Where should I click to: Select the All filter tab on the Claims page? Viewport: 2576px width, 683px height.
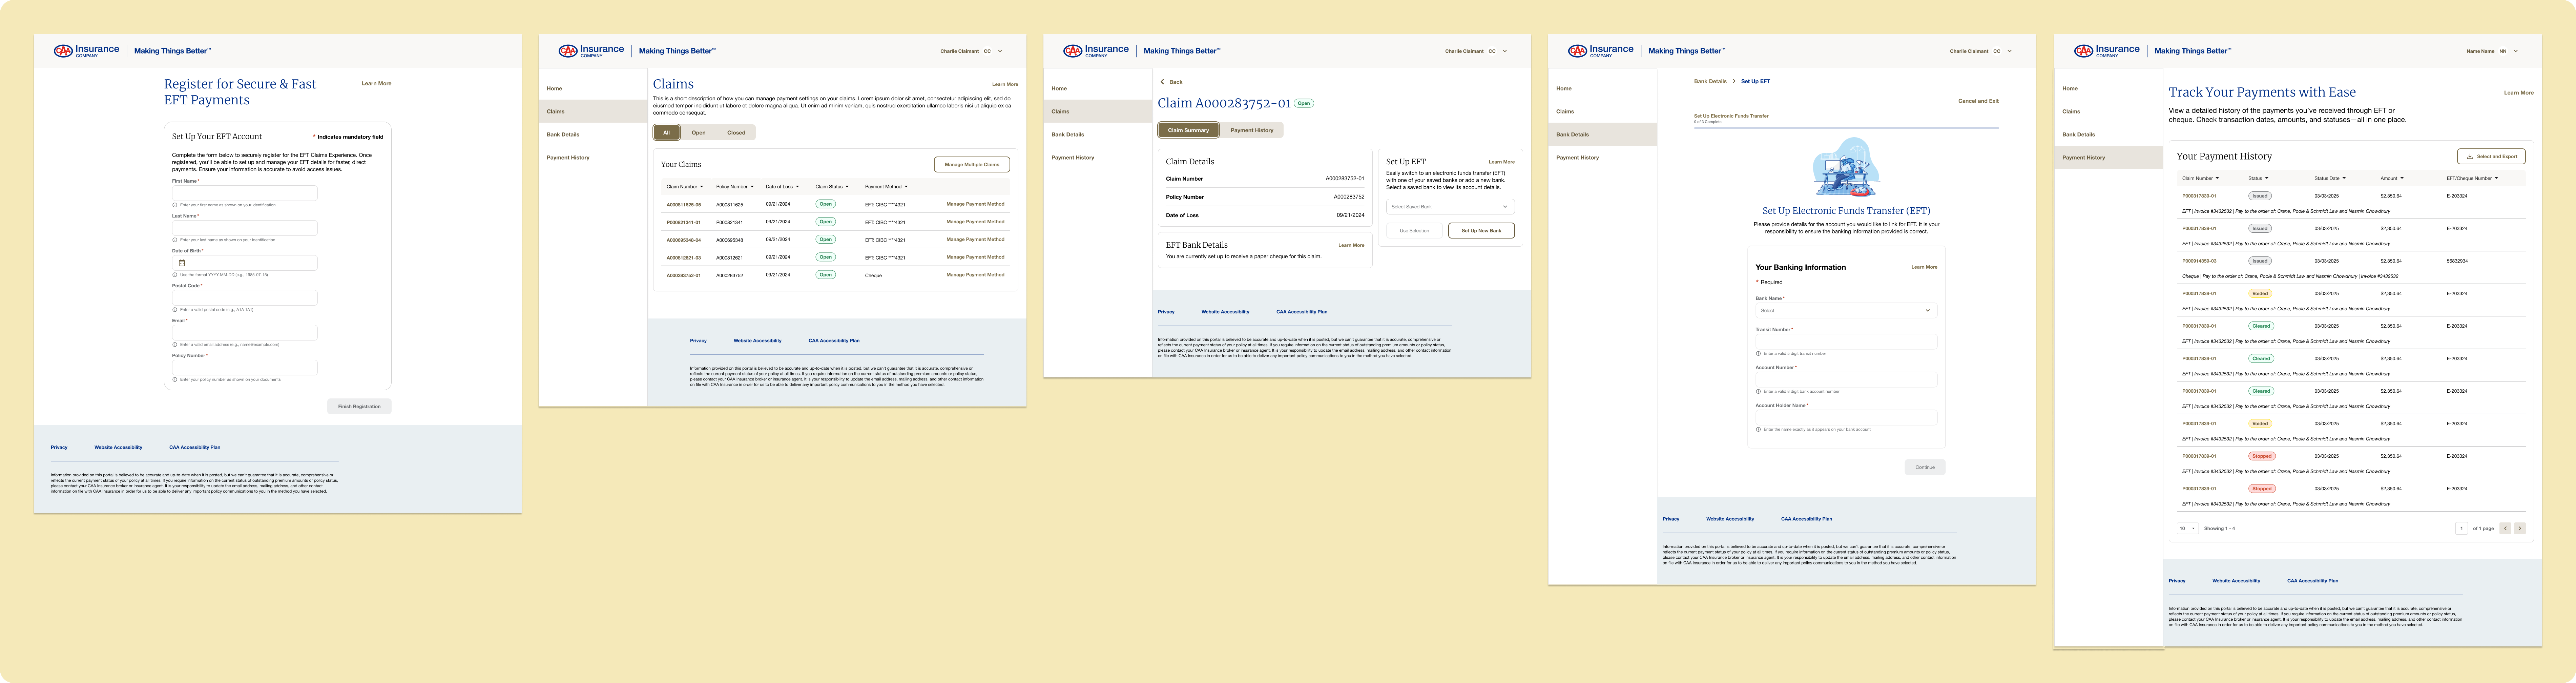pos(667,132)
